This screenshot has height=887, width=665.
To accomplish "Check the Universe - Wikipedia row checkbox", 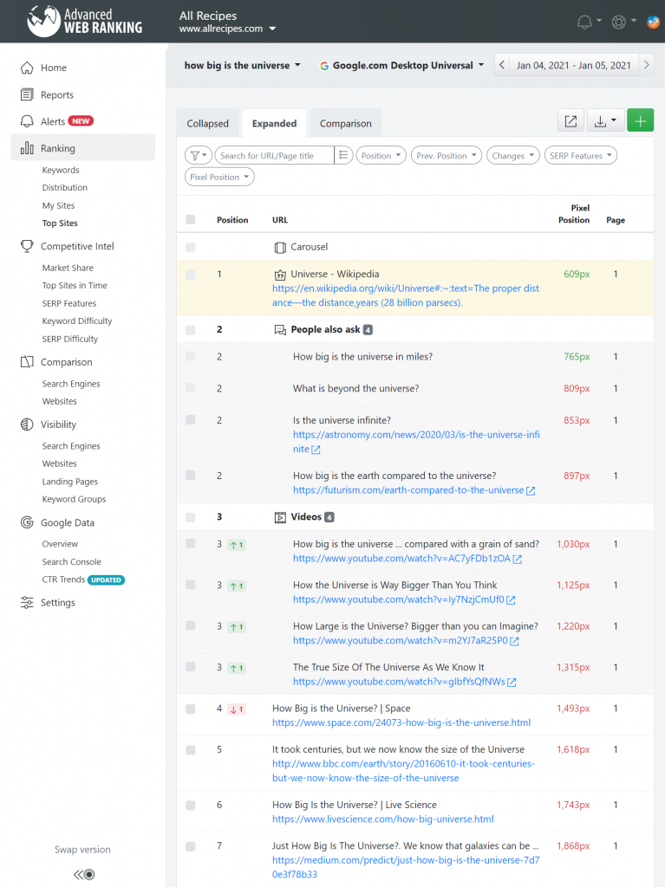I will point(191,275).
